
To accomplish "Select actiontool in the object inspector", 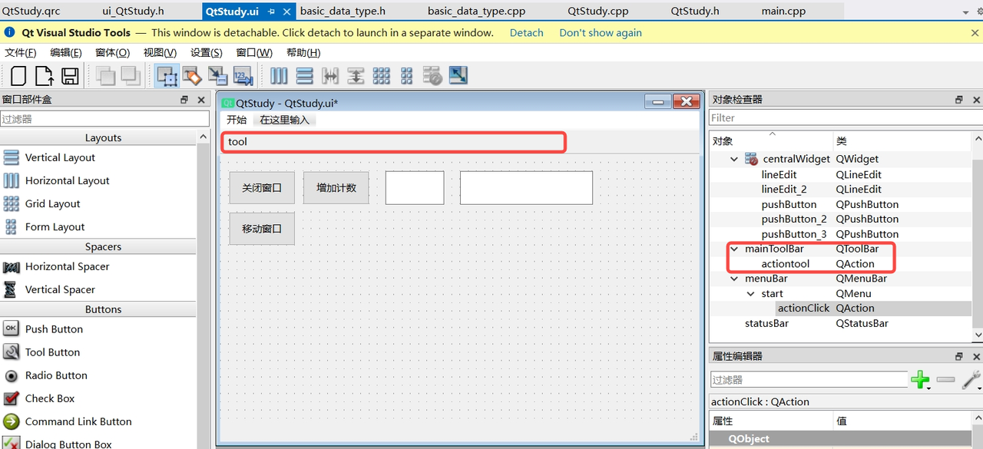I will coord(785,264).
